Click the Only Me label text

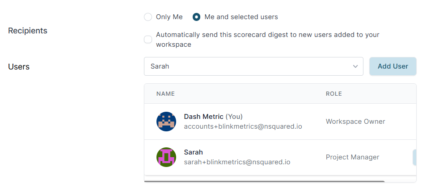169,17
